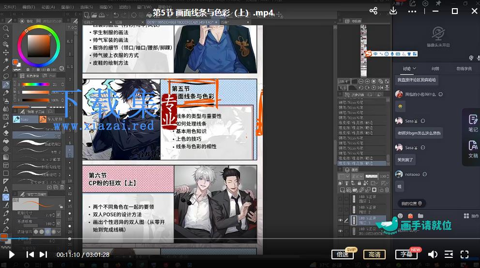Open the 图层(L) menu
Image resolution: width=480 pixels, height=268 pixels.
67,7
